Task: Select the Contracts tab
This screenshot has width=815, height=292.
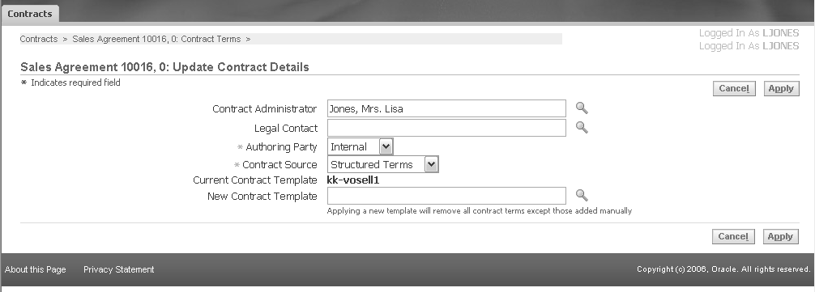Action: [30, 14]
